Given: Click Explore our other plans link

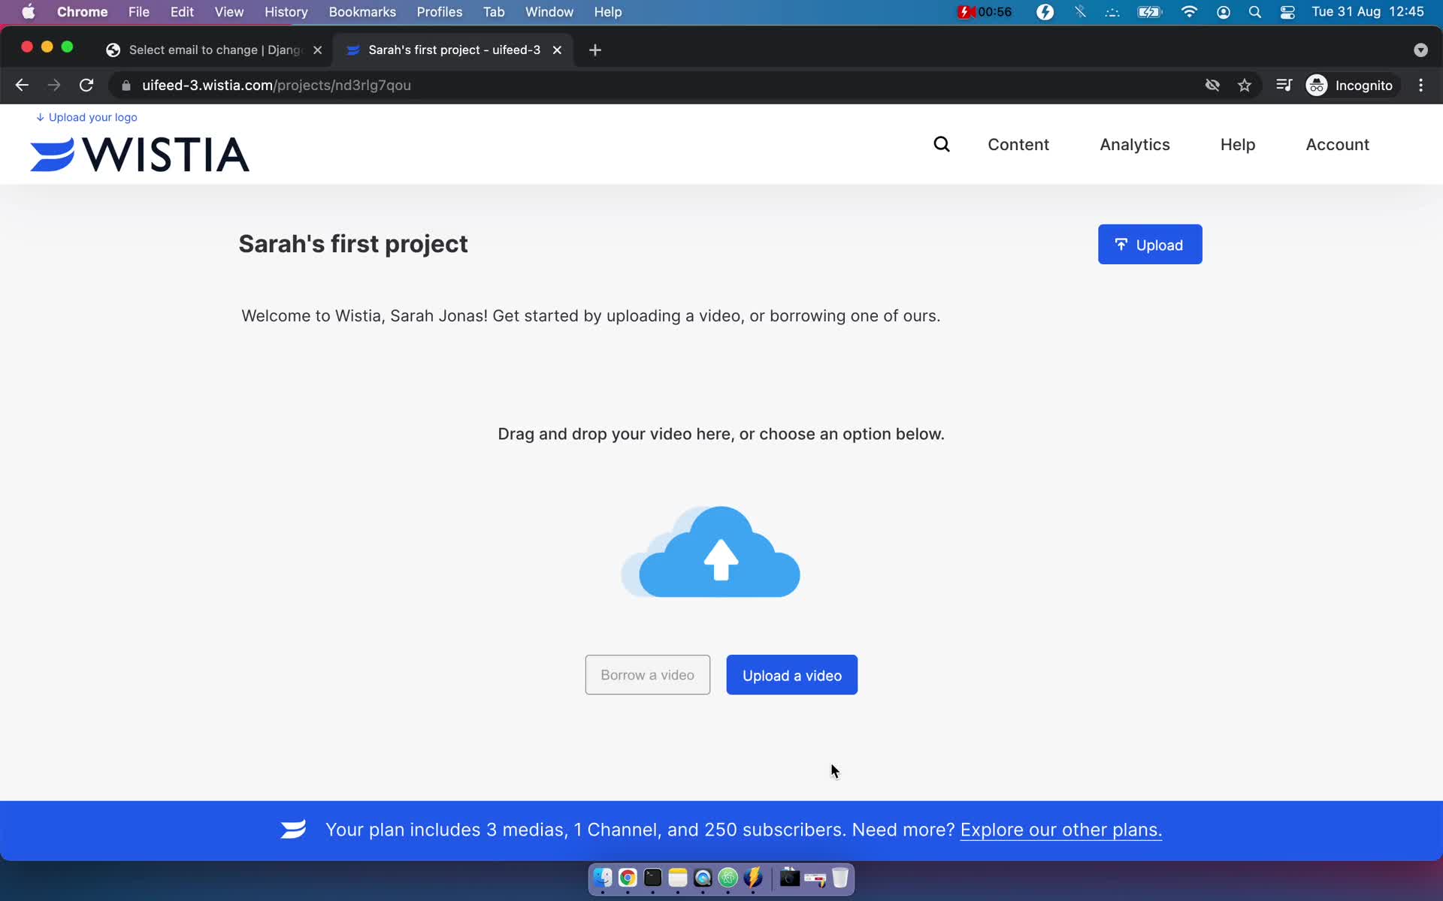Looking at the screenshot, I should coord(1060,828).
